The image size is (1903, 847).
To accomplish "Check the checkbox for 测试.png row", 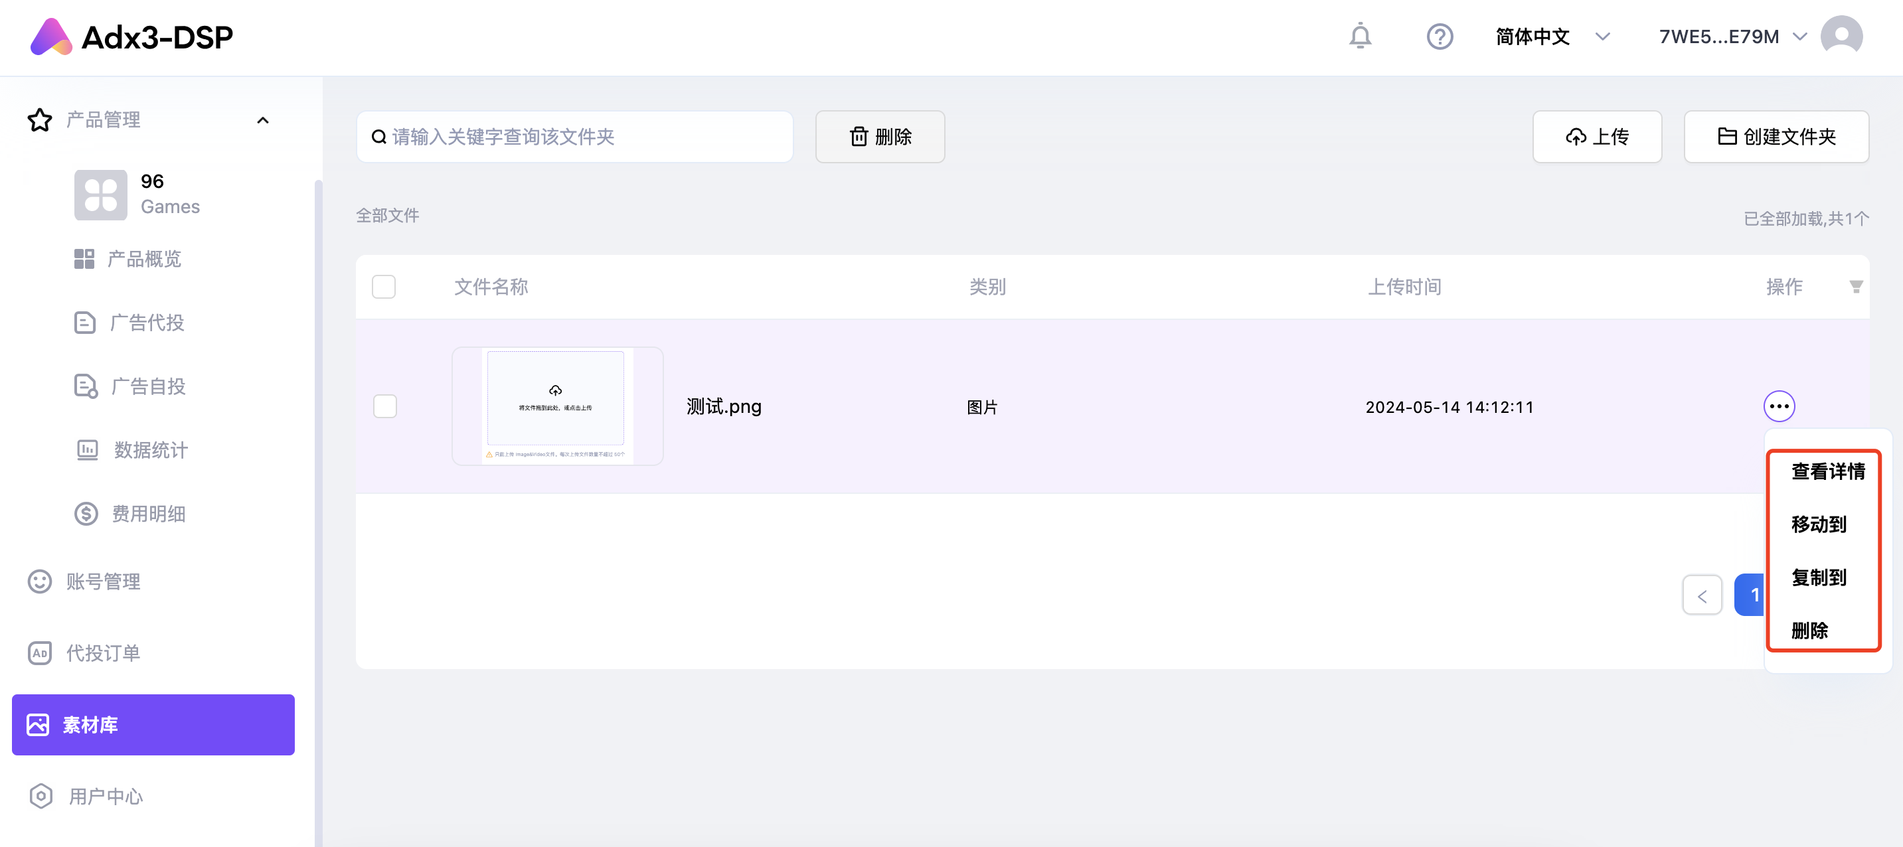I will (x=384, y=406).
